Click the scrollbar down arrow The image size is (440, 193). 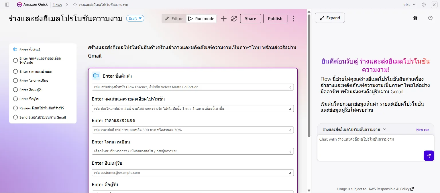coord(309,190)
